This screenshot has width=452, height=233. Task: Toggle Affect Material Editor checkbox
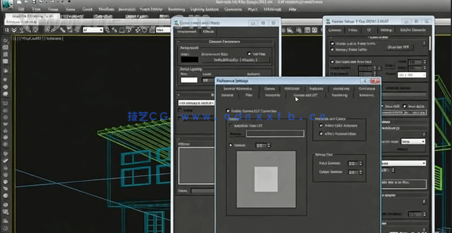coord(321,134)
